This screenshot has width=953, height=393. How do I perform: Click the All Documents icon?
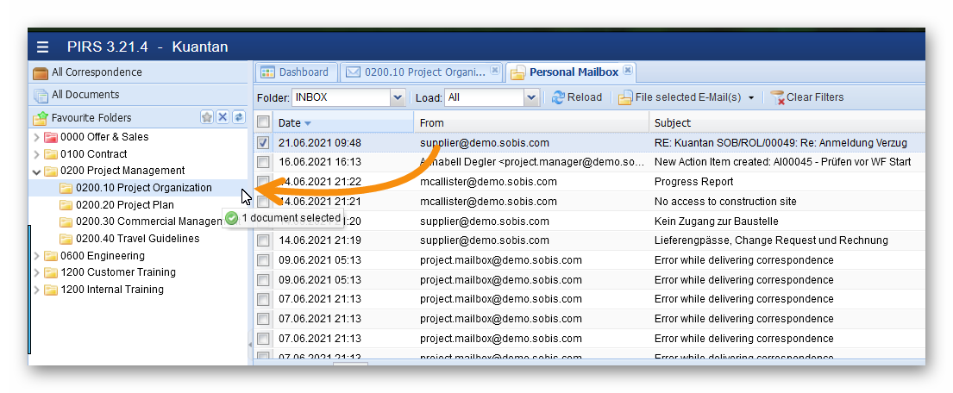(x=41, y=95)
